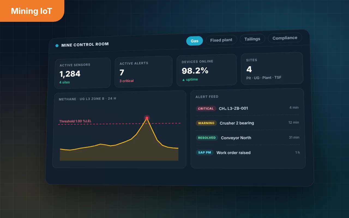349x218 pixels.
Task: Click the '12 min' timestamp
Action: [294, 123]
